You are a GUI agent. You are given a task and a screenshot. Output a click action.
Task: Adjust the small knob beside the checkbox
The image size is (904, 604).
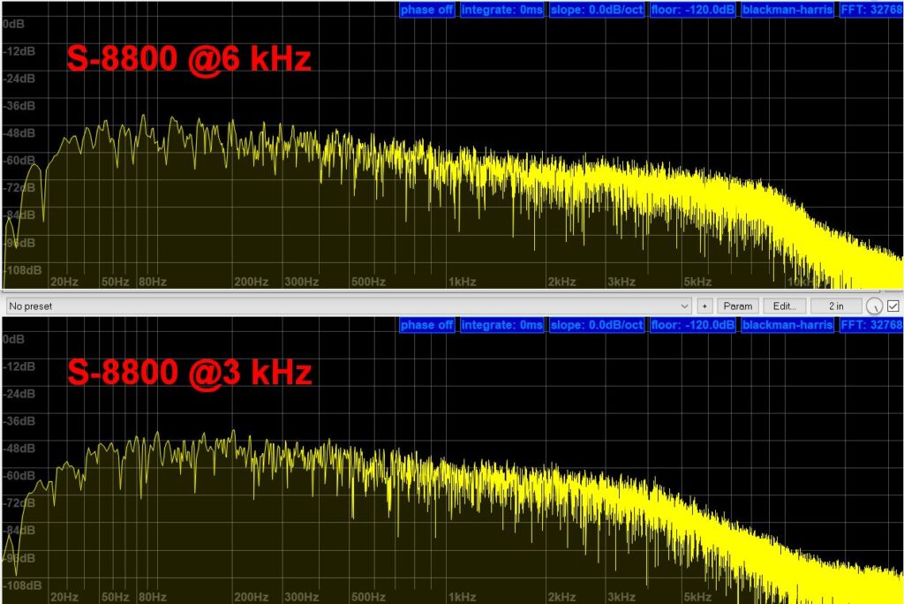pos(875,305)
